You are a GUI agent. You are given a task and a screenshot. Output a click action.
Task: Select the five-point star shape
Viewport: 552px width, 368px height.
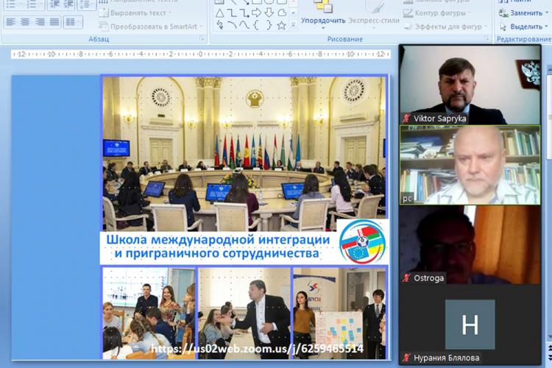pos(281,25)
